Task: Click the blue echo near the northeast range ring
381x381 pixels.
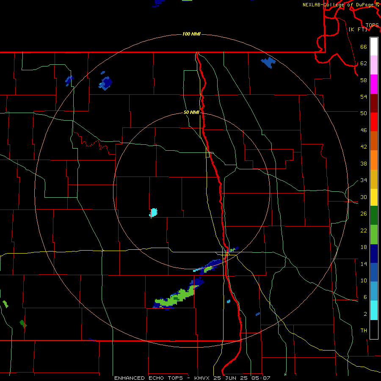Action: 268,63
